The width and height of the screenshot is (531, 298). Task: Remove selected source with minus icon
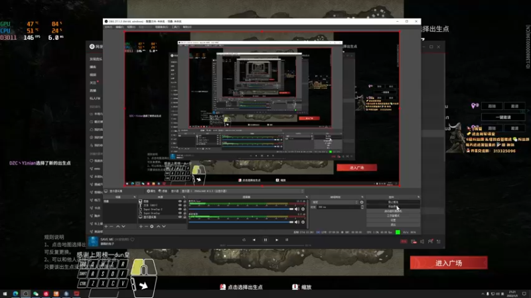pos(146,226)
